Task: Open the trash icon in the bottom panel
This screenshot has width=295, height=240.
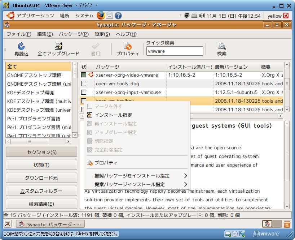Action: [287, 224]
